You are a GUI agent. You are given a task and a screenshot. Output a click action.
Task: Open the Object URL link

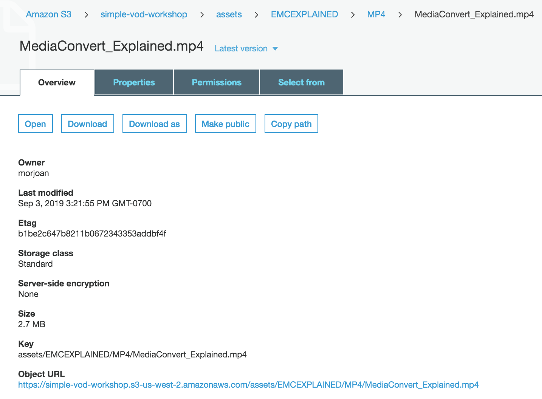point(248,385)
